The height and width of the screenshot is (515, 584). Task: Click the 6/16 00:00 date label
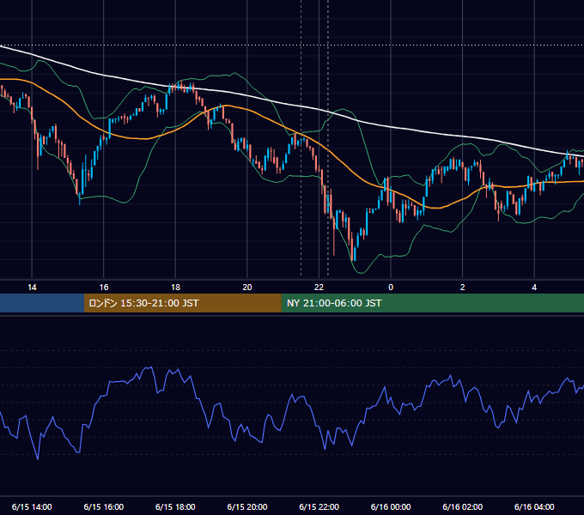(391, 506)
